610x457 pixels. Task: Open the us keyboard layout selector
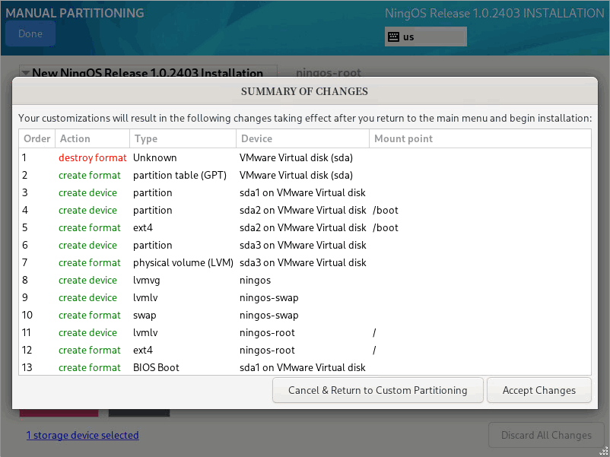click(426, 36)
